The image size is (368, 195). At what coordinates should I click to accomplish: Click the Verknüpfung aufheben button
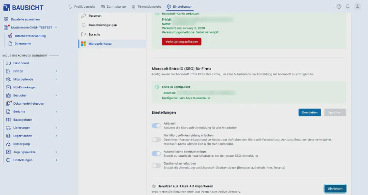pos(182,42)
